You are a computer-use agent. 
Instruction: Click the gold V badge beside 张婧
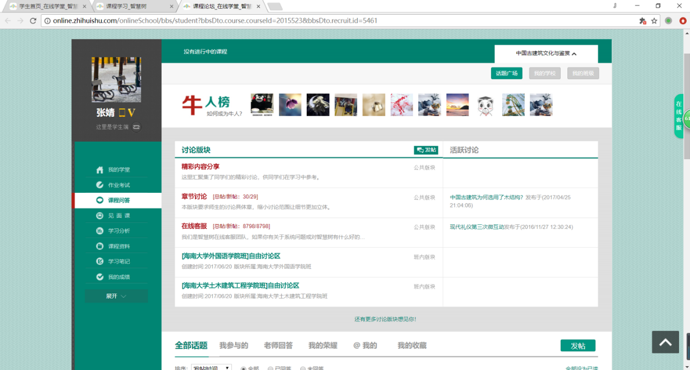click(x=131, y=113)
